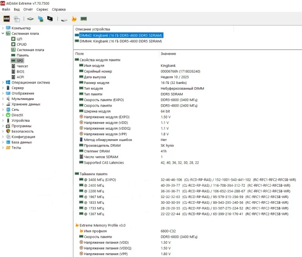Click the OSD panel toolbar icon

click(7, 19)
